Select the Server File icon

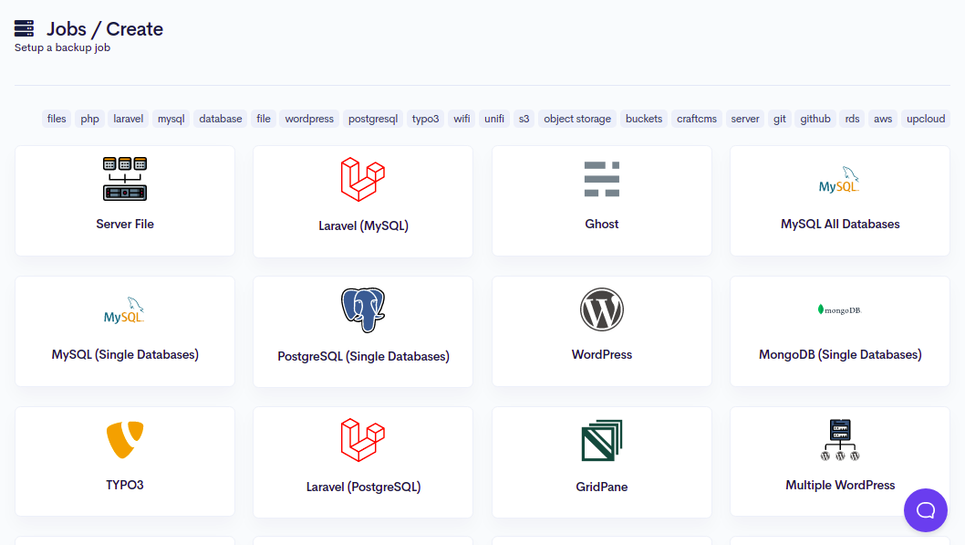(125, 179)
